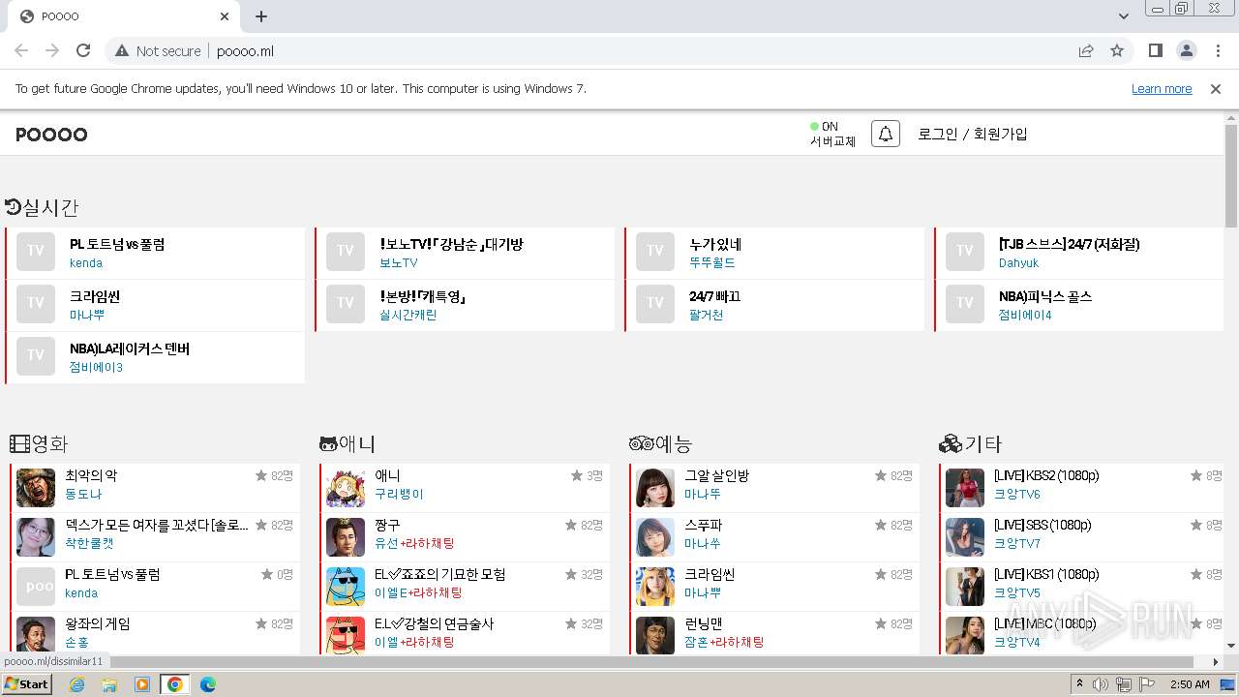The height and width of the screenshot is (697, 1239).
Task: Open a new tab with the plus button
Action: (261, 16)
